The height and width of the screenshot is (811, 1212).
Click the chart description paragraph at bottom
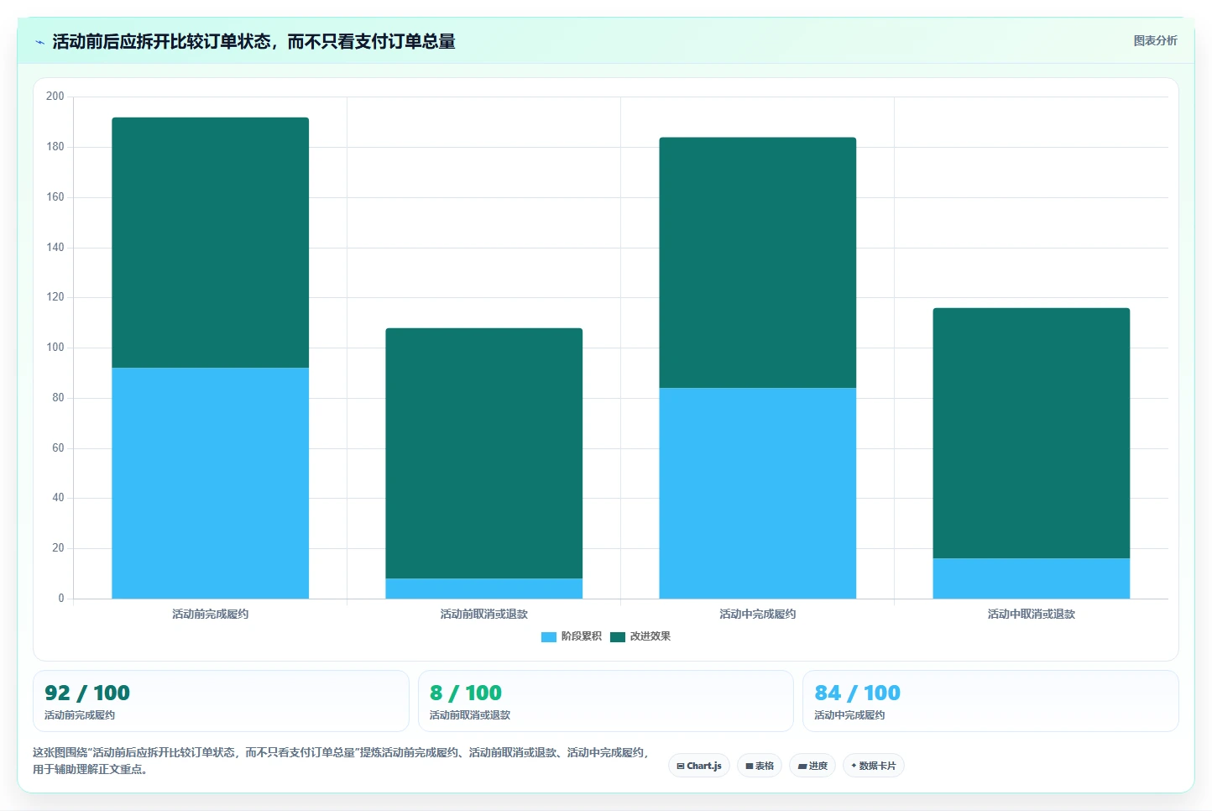[342, 761]
